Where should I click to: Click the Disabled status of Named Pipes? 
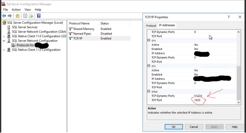106,34
